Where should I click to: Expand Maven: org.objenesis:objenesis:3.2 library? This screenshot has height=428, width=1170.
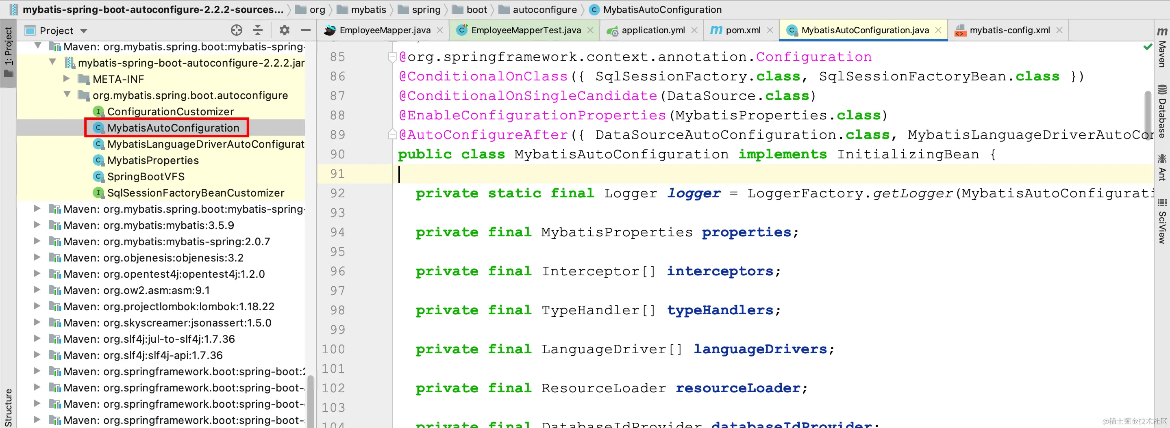point(38,257)
